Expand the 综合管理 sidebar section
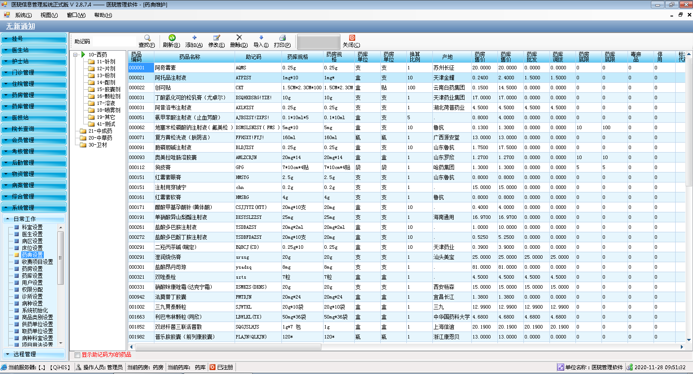The image size is (693, 374). pyautogui.click(x=34, y=196)
